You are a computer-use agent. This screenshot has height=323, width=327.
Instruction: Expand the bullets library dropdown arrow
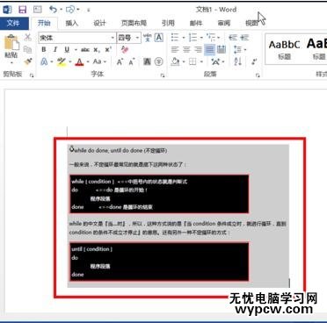(x=184, y=38)
